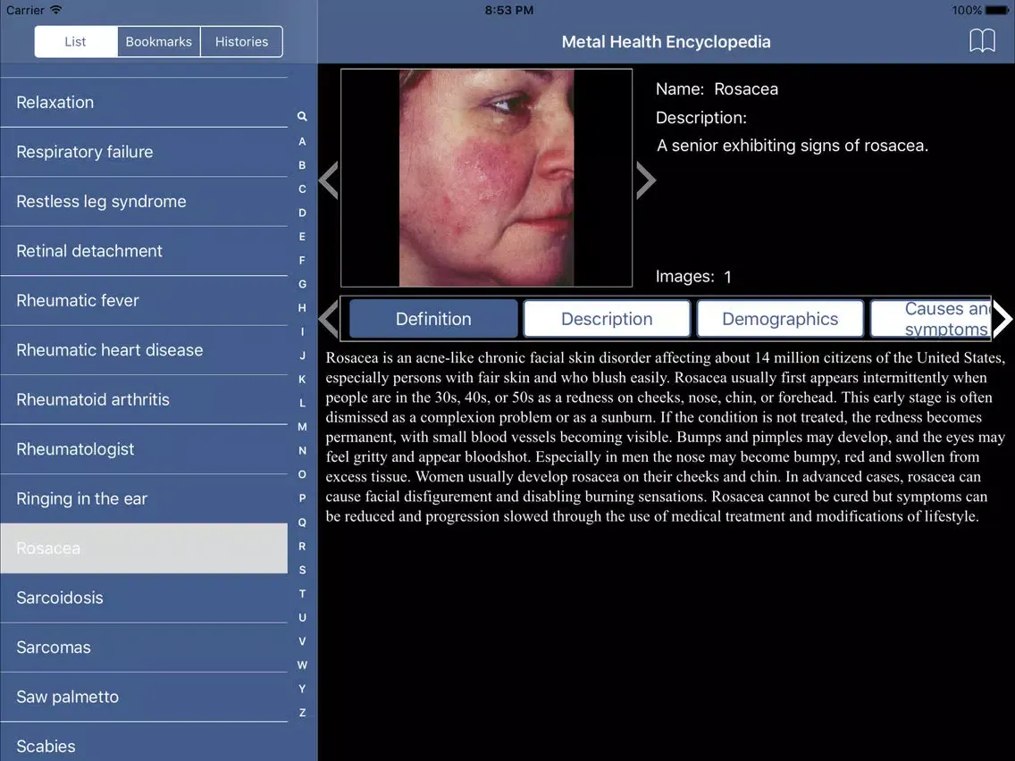The image size is (1015, 761).
Task: Open the bookmark book icon
Action: pos(982,41)
